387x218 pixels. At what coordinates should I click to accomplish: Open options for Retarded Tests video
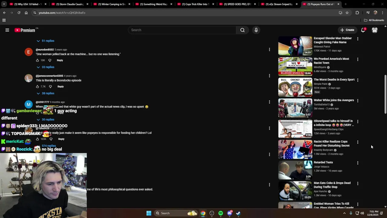point(358,163)
